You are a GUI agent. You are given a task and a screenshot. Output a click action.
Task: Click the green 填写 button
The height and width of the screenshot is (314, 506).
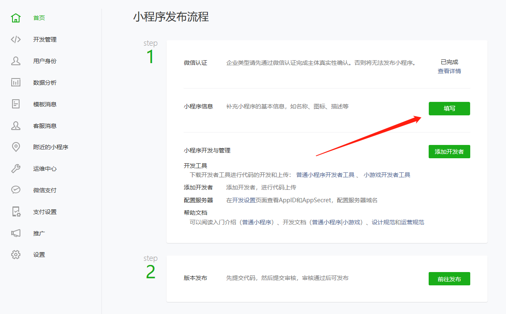[x=449, y=108]
